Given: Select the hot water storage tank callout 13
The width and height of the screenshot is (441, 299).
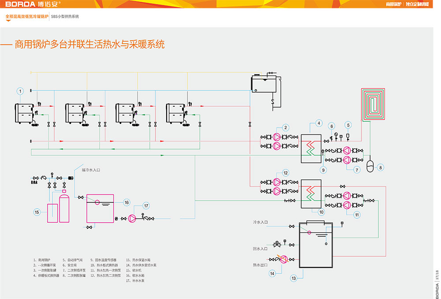Looking at the screenshot, I should pyautogui.click(x=294, y=278).
